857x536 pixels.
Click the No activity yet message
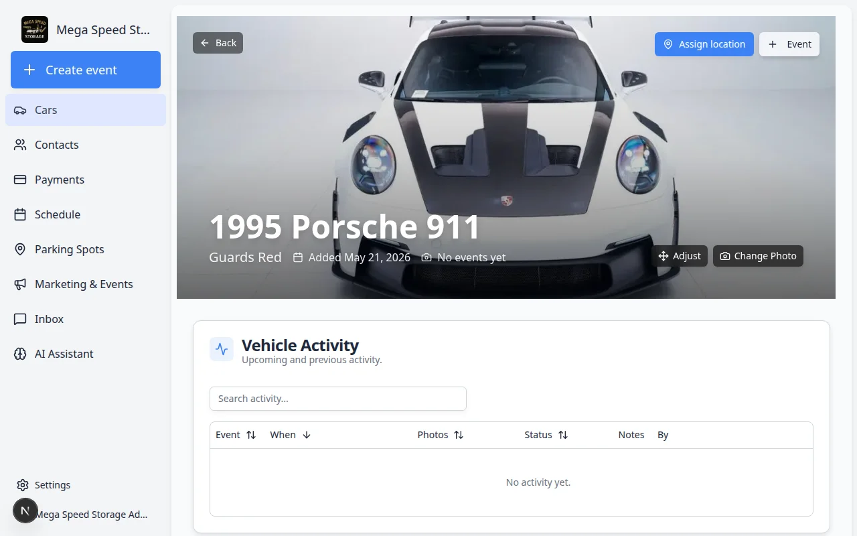tap(538, 482)
